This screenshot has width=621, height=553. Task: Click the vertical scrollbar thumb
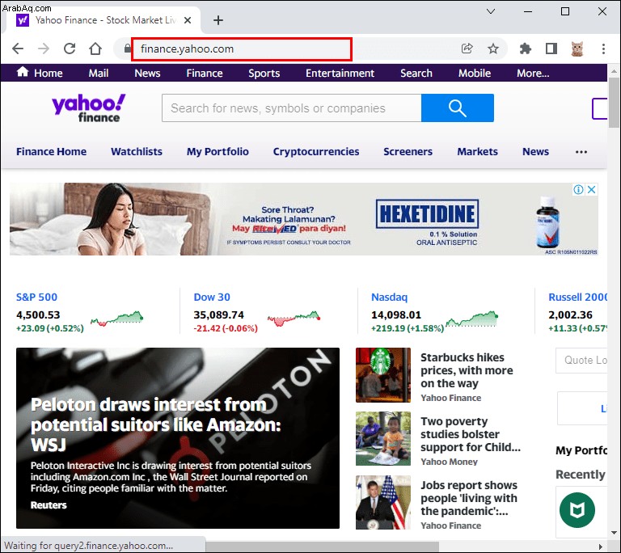(614, 102)
